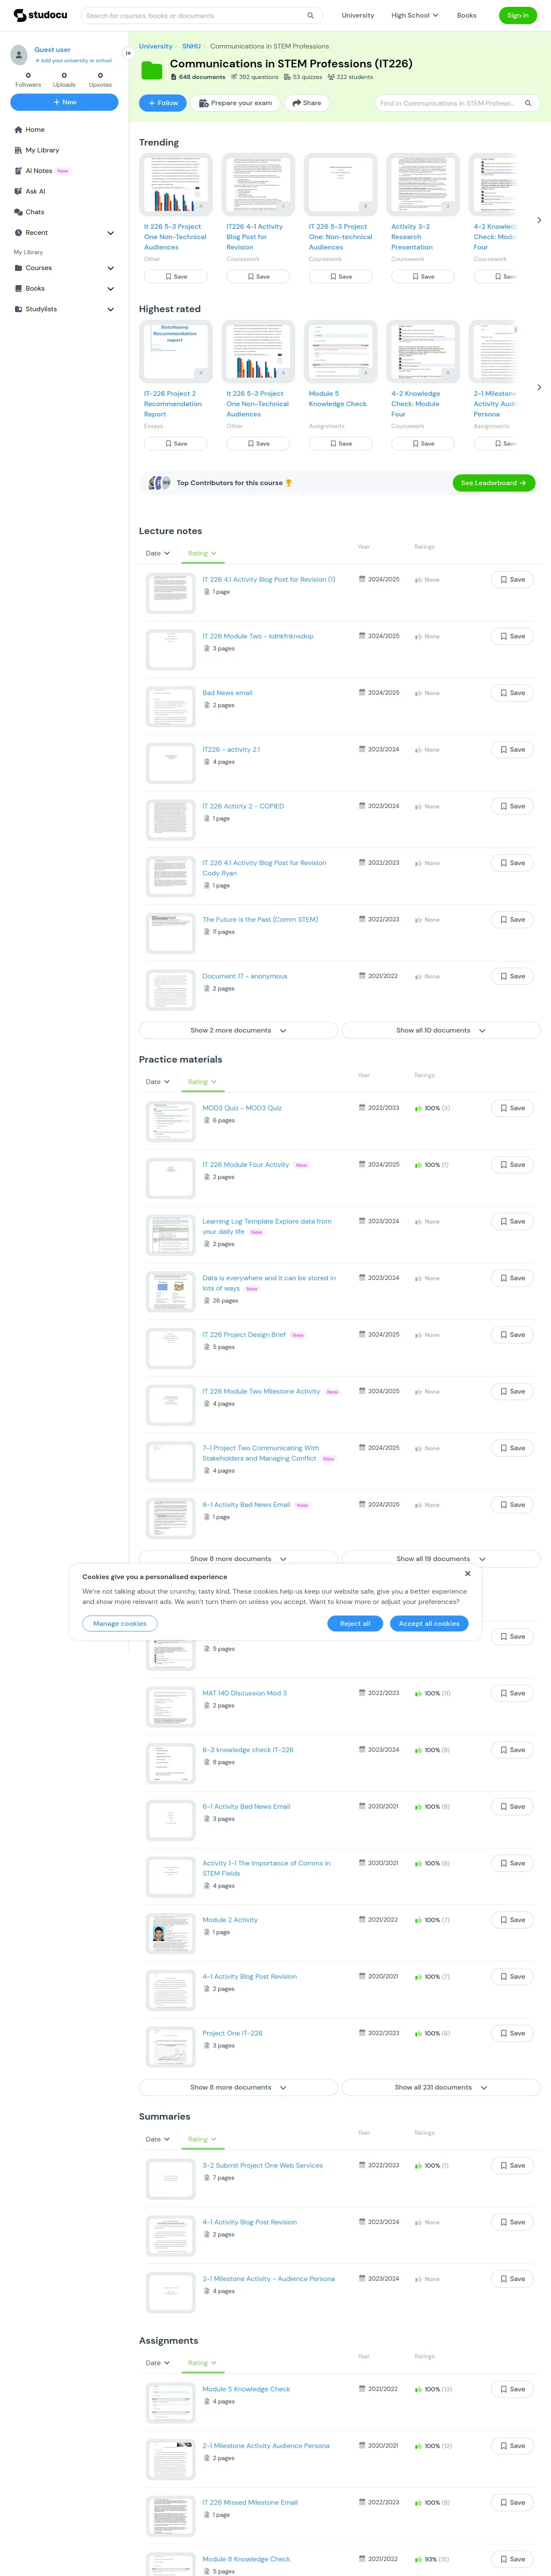Click the search magnifier icon in header
551x2576 pixels.
tap(310, 16)
